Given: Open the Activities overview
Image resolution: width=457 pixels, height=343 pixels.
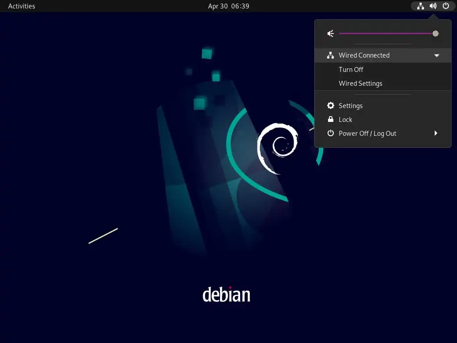Looking at the screenshot, I should [21, 6].
